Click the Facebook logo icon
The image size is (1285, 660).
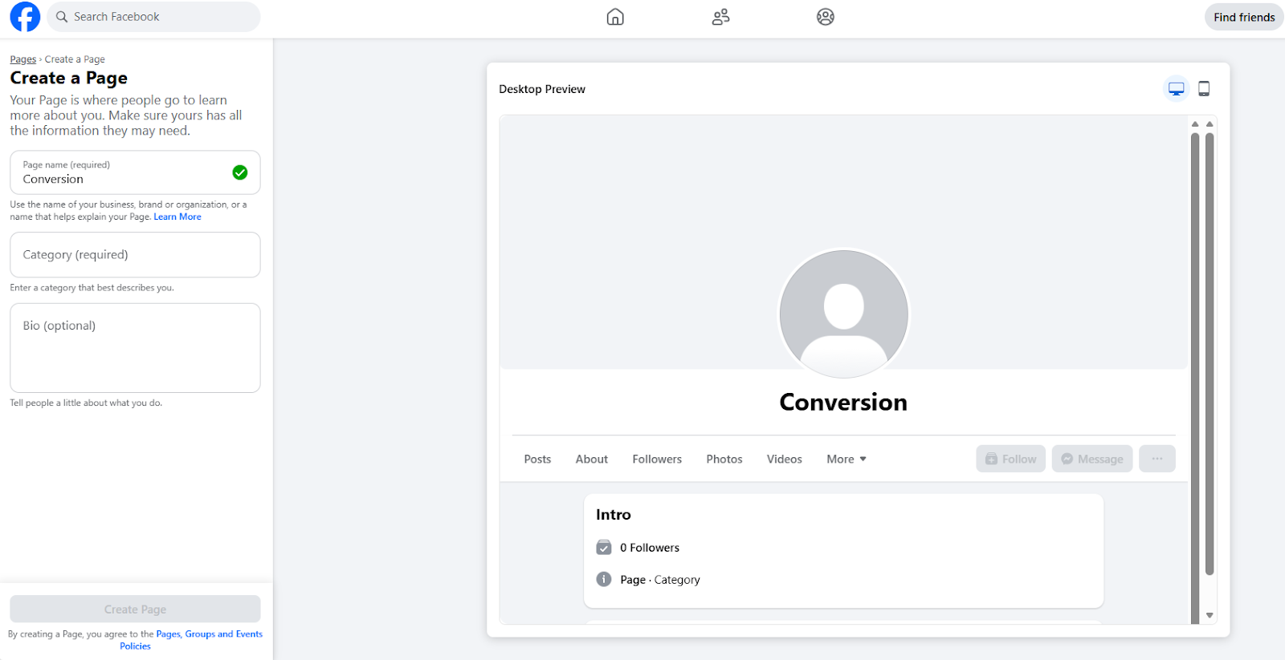tap(25, 17)
